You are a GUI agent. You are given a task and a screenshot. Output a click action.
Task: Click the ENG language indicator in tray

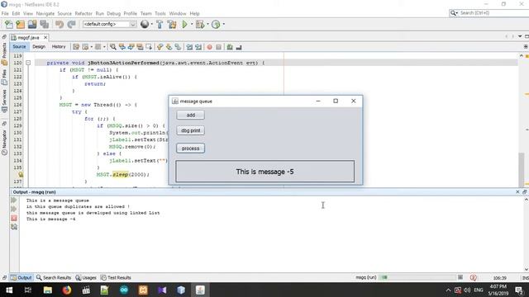coord(479,290)
